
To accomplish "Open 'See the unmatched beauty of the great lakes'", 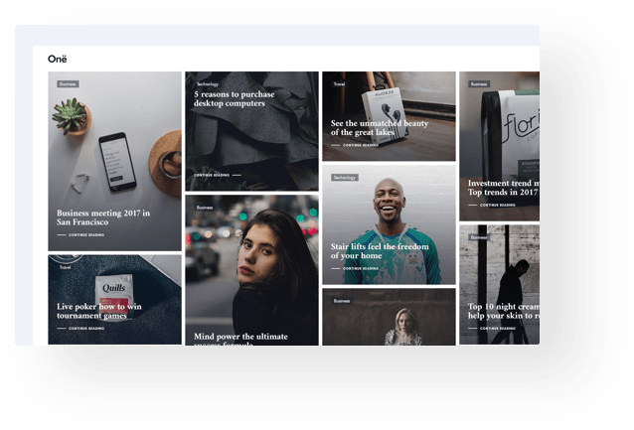I will click(x=380, y=128).
